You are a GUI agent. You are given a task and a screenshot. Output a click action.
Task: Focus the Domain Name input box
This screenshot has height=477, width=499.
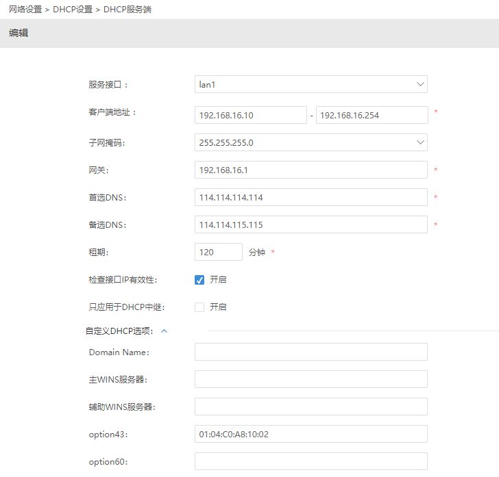click(x=311, y=352)
